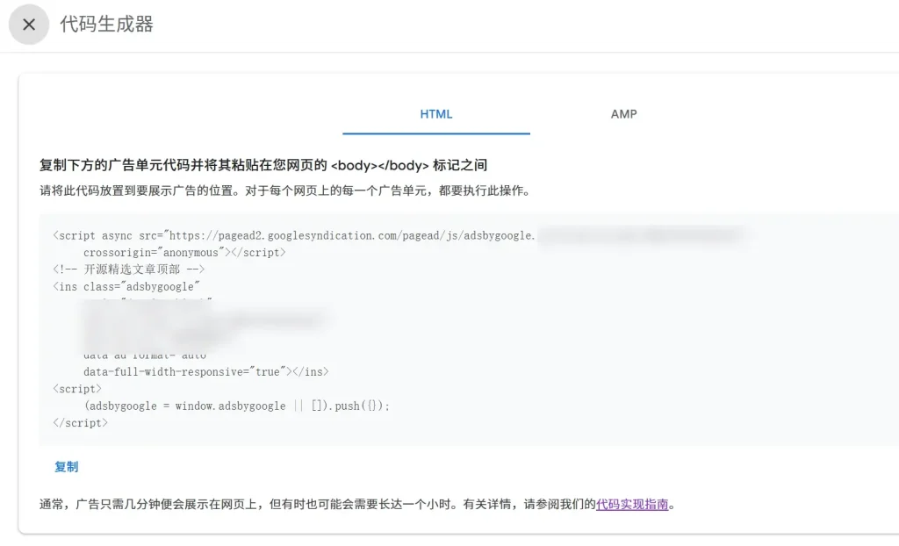Click the data-full-width-responsive code line
Screen dimensions: 899x546
coord(205,371)
